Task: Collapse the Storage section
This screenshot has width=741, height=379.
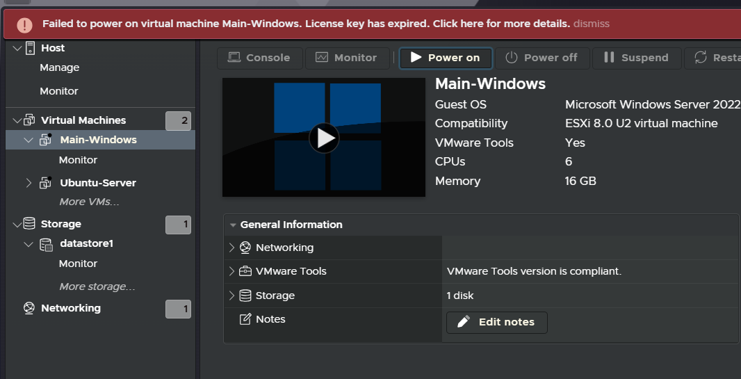Action: coord(17,225)
